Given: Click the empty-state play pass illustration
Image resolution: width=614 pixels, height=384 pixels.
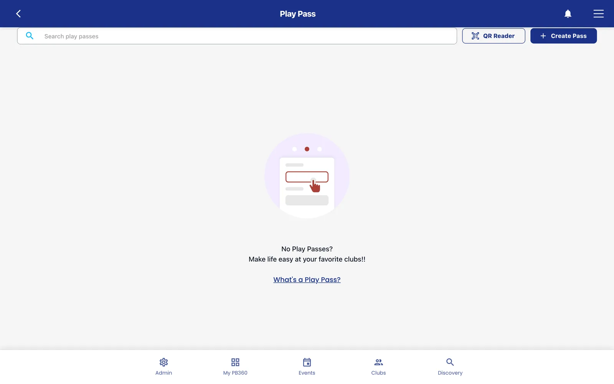Looking at the screenshot, I should tap(307, 176).
